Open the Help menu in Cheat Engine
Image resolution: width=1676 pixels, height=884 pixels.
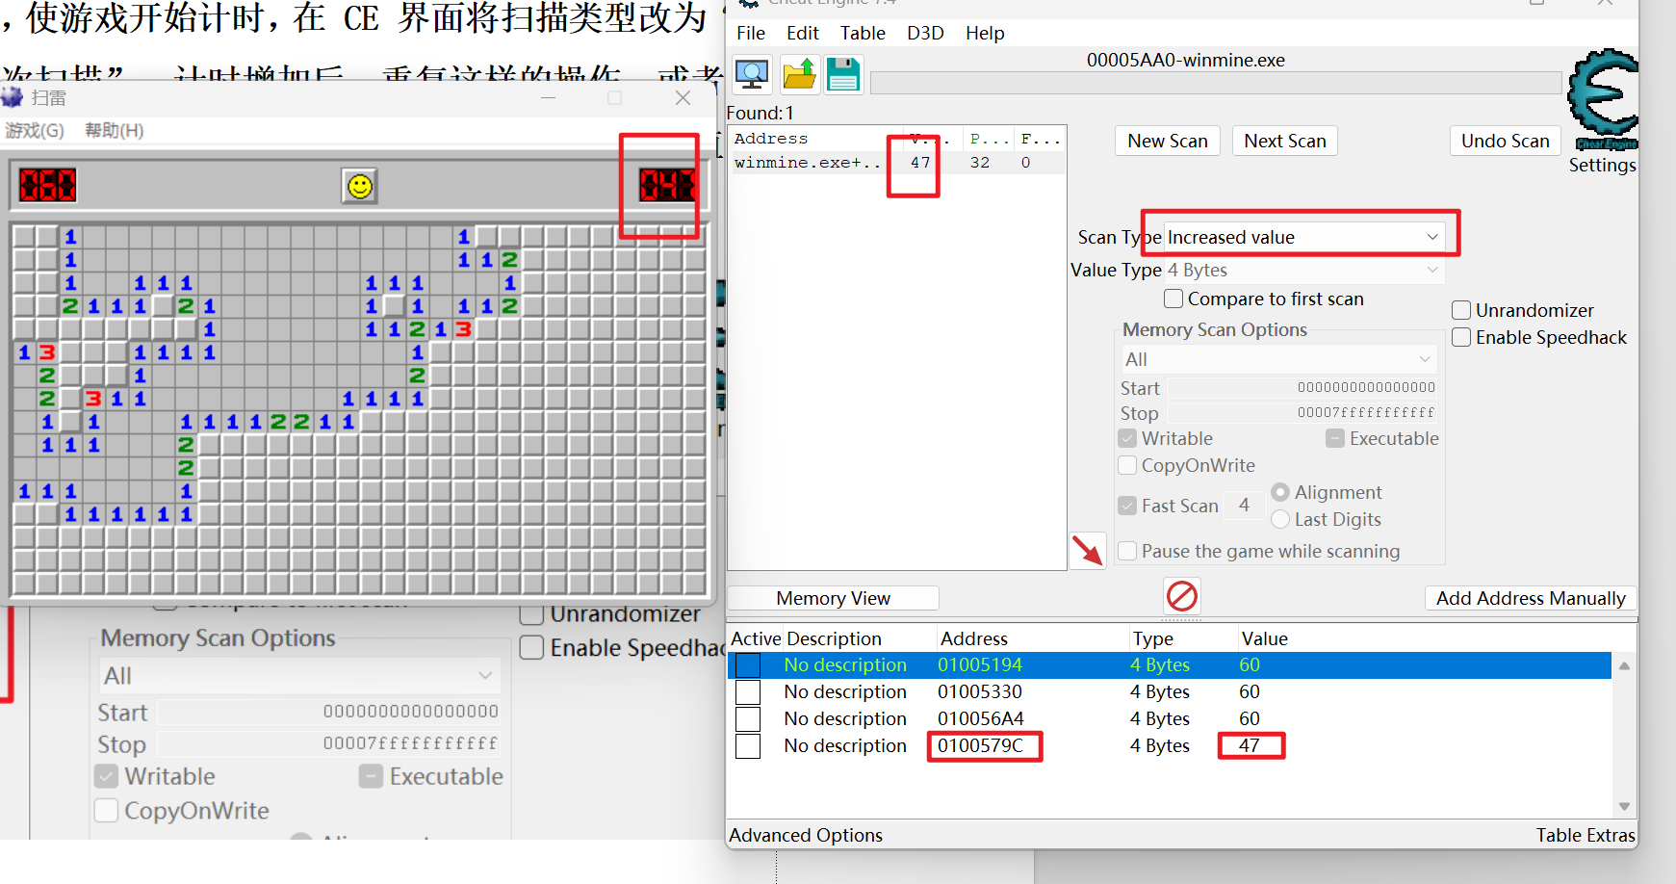coord(985,33)
